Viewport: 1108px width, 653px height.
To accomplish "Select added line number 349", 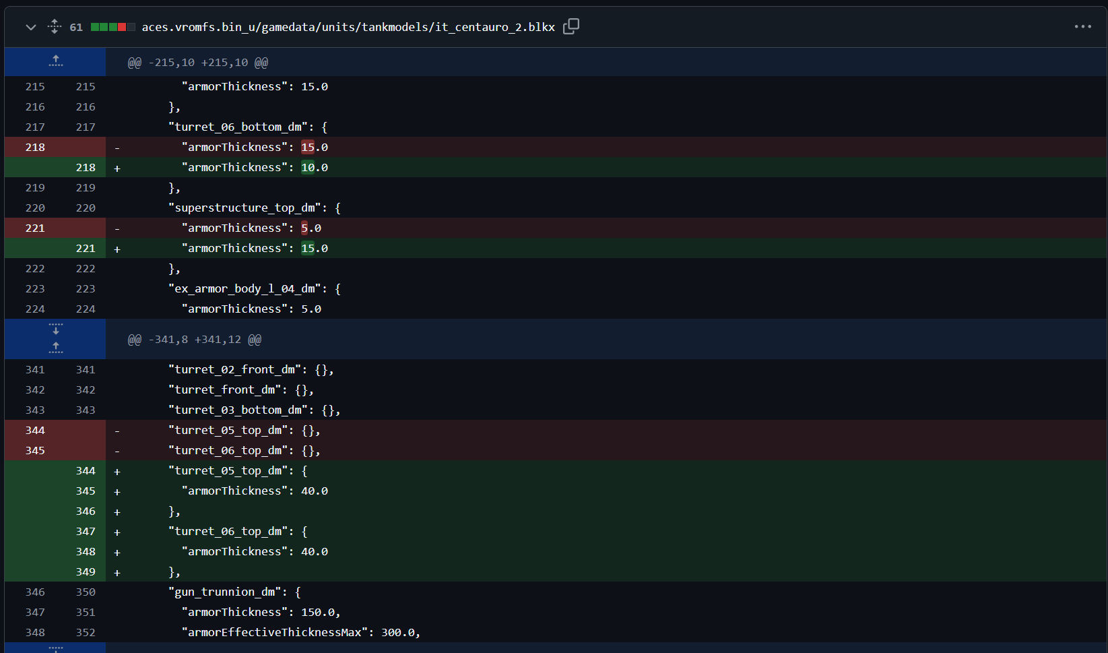I will (86, 571).
